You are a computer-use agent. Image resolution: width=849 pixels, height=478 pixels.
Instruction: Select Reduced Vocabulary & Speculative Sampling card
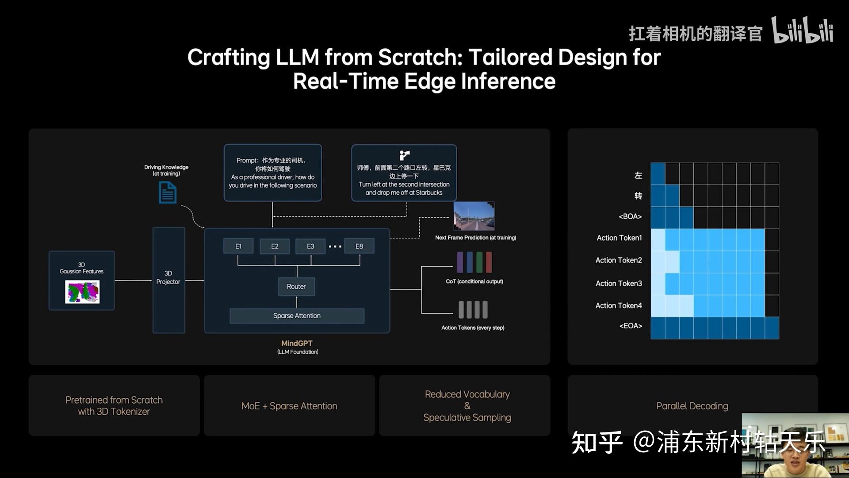(x=467, y=405)
